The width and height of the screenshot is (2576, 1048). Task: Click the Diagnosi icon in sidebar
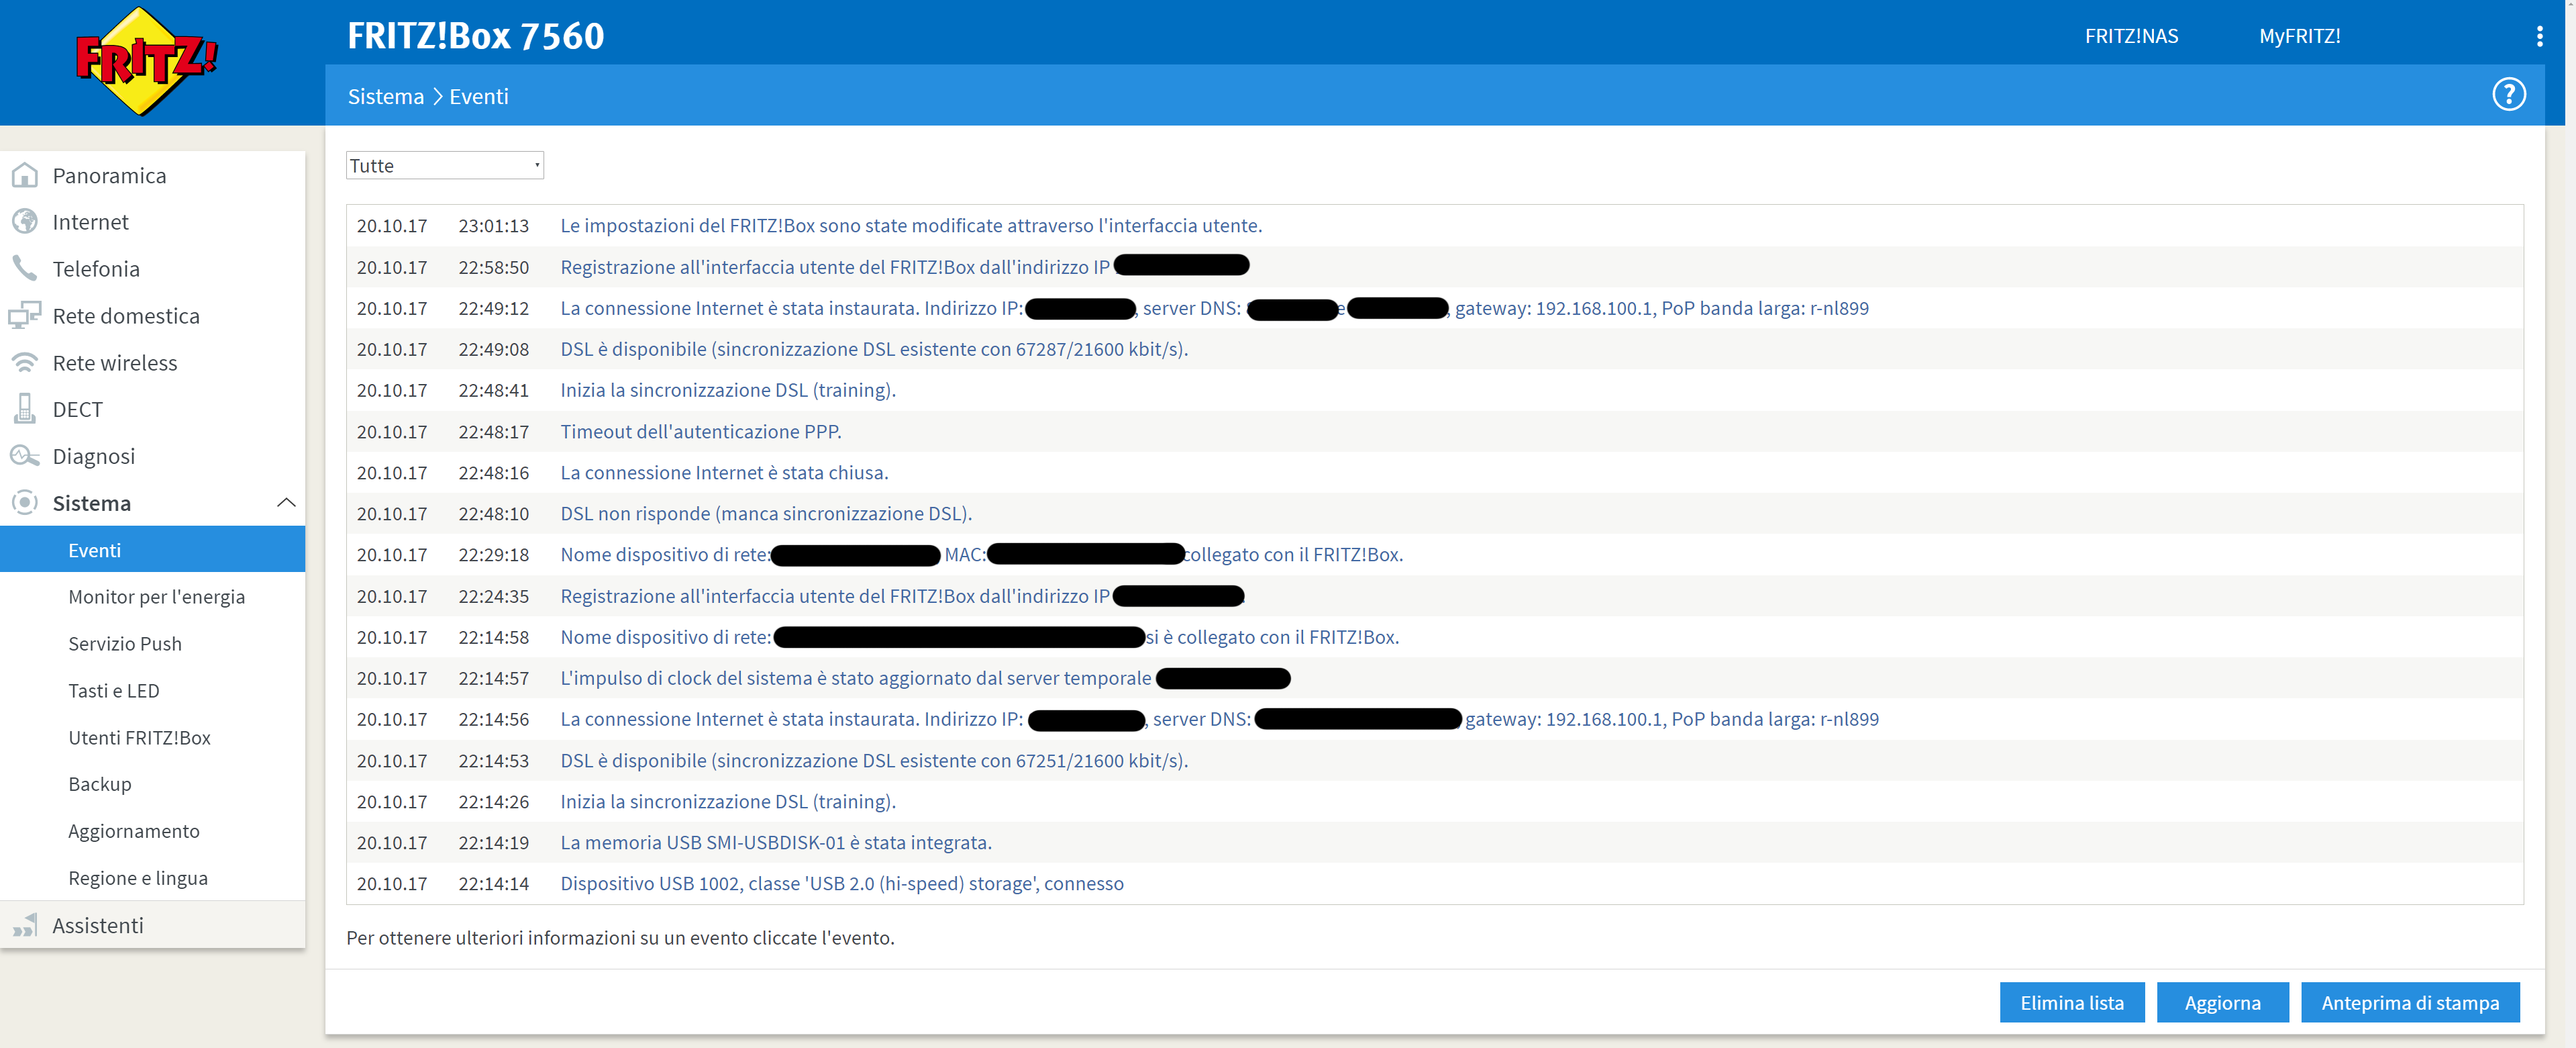tap(25, 455)
